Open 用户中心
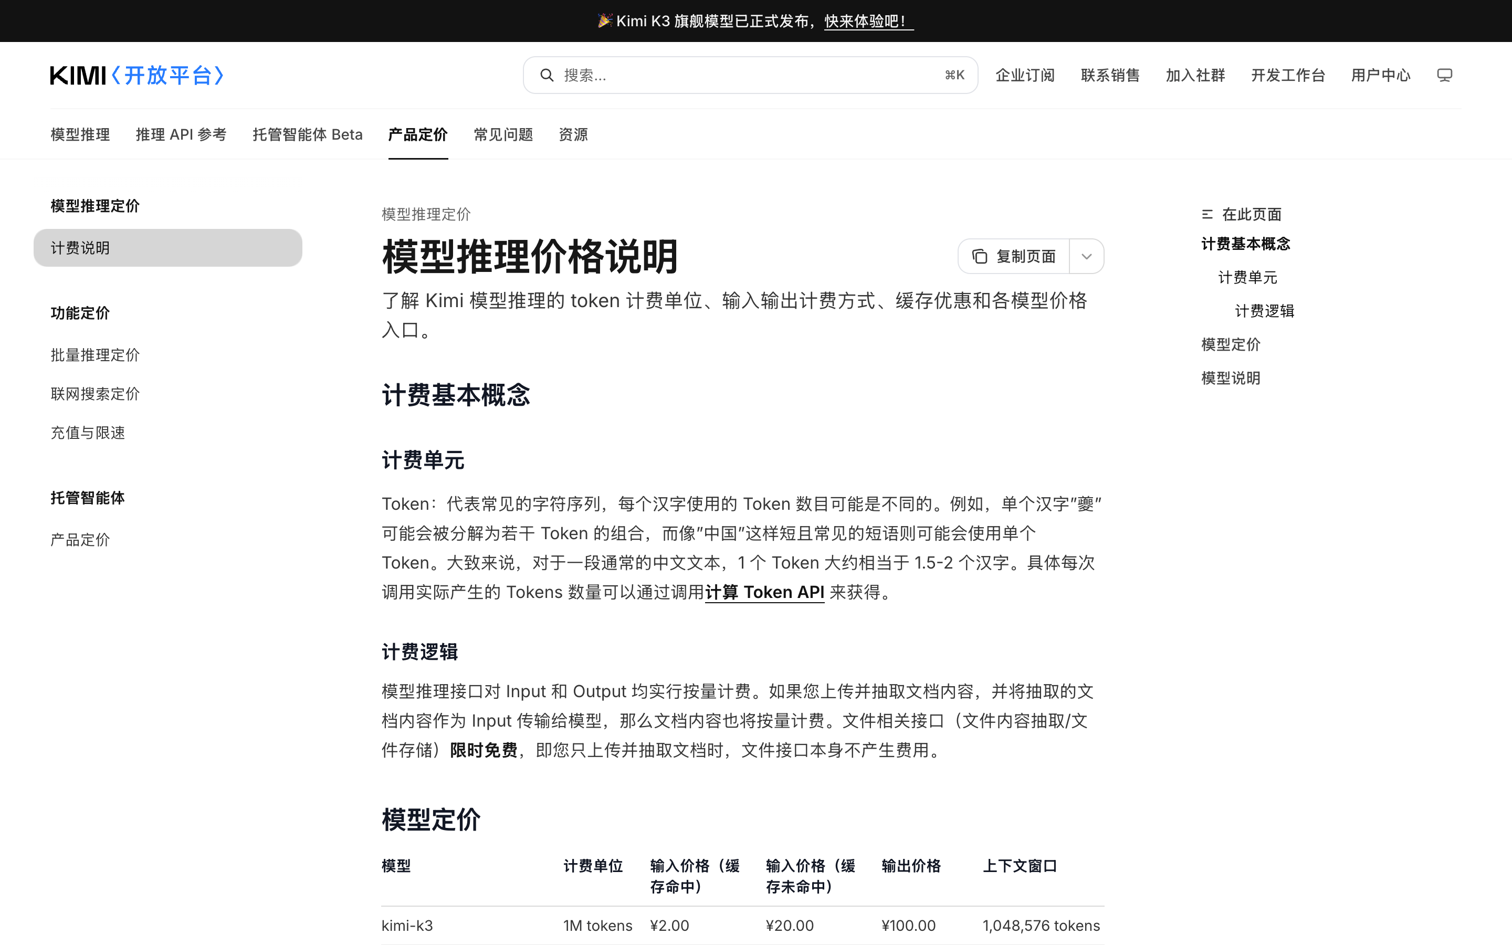Image resolution: width=1512 pixels, height=945 pixels. point(1381,75)
